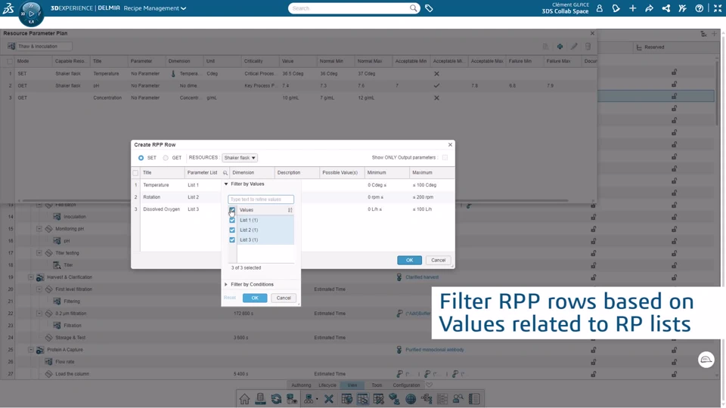Image resolution: width=726 pixels, height=408 pixels.
Task: Click the database save icon in bottom toolbar
Action: (260, 399)
